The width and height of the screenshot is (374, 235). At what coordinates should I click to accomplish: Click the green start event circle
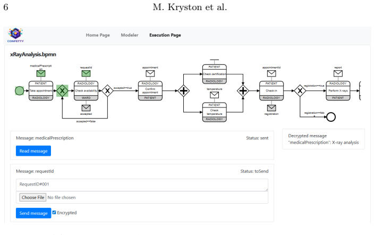(19, 91)
